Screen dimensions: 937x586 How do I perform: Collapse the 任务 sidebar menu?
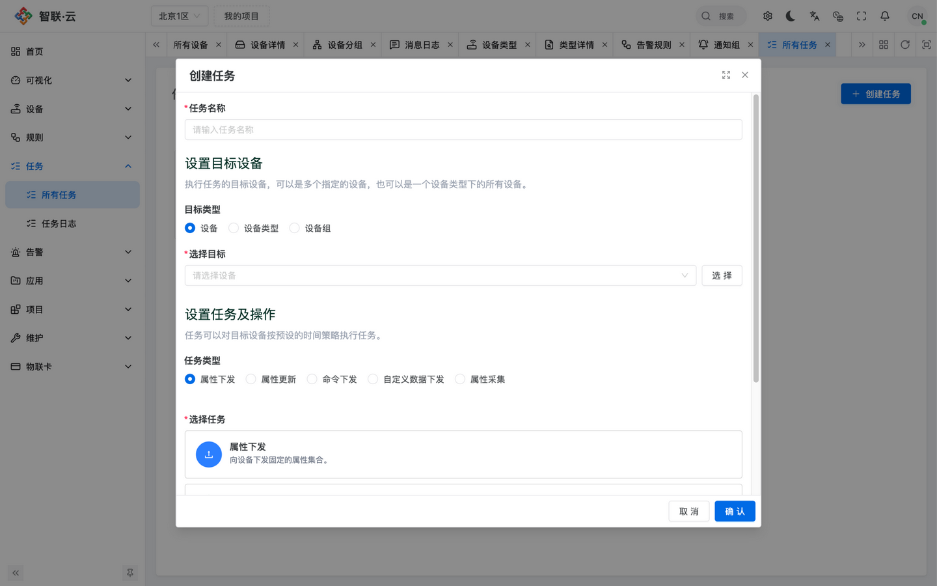point(72,166)
